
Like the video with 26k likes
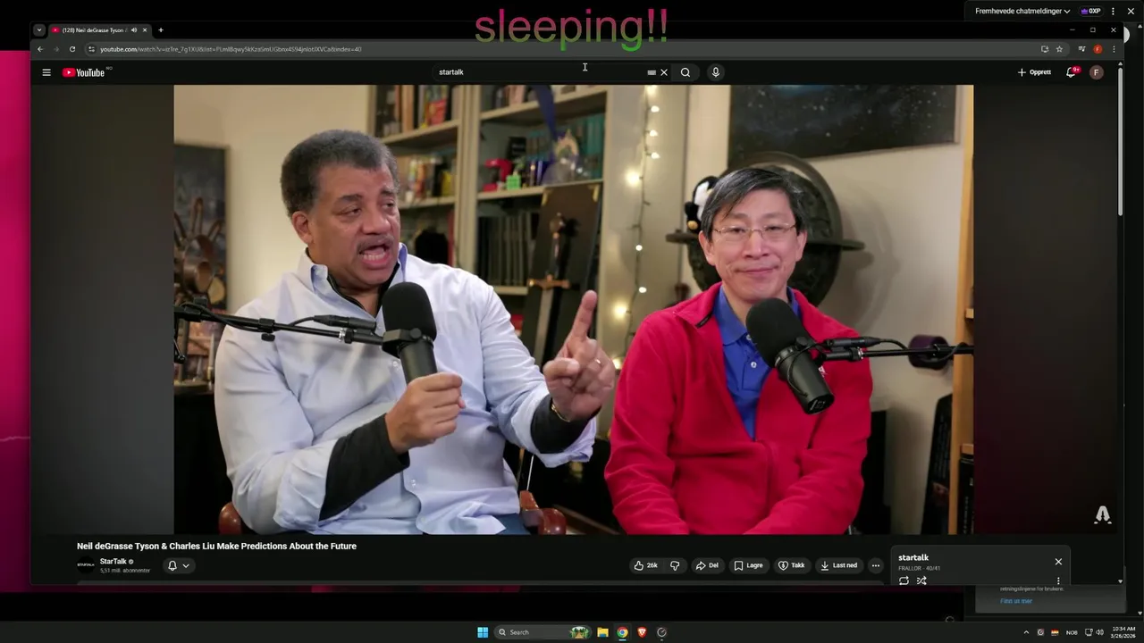(x=645, y=565)
